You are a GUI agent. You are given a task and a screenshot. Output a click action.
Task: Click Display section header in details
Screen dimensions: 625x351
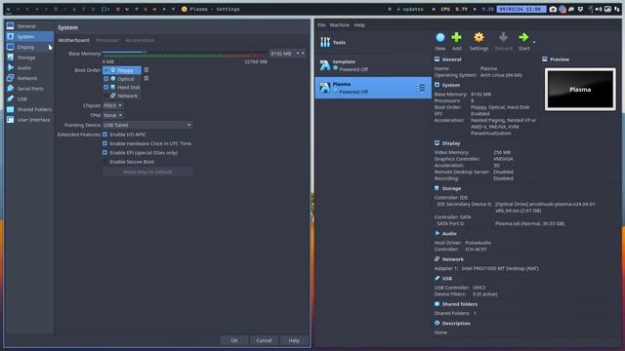[451, 143]
